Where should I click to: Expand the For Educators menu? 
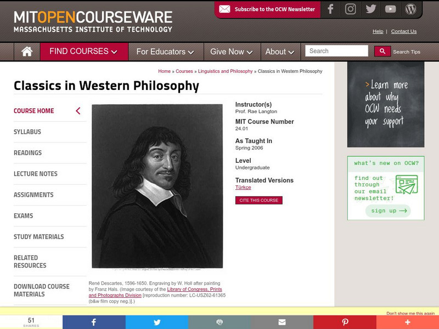(166, 52)
